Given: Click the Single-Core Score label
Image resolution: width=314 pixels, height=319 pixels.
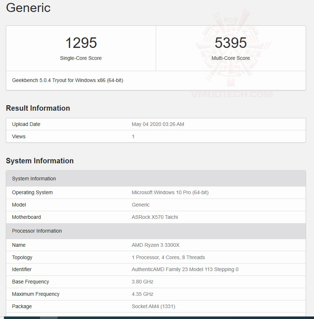Looking at the screenshot, I should pyautogui.click(x=81, y=58).
